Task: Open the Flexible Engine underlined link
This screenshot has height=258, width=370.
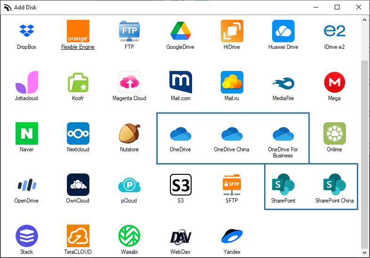Action: pyautogui.click(x=78, y=47)
